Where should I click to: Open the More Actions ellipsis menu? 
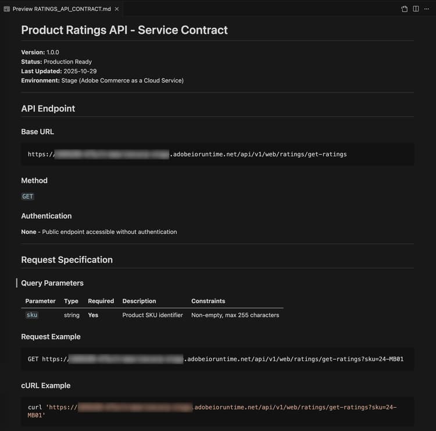pos(427,9)
